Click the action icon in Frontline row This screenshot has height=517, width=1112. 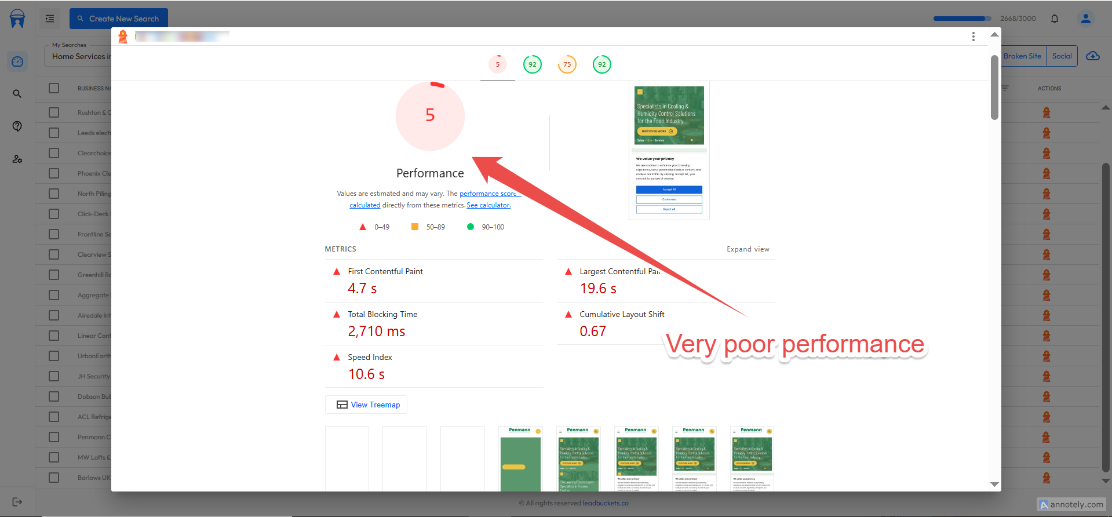[1047, 234]
